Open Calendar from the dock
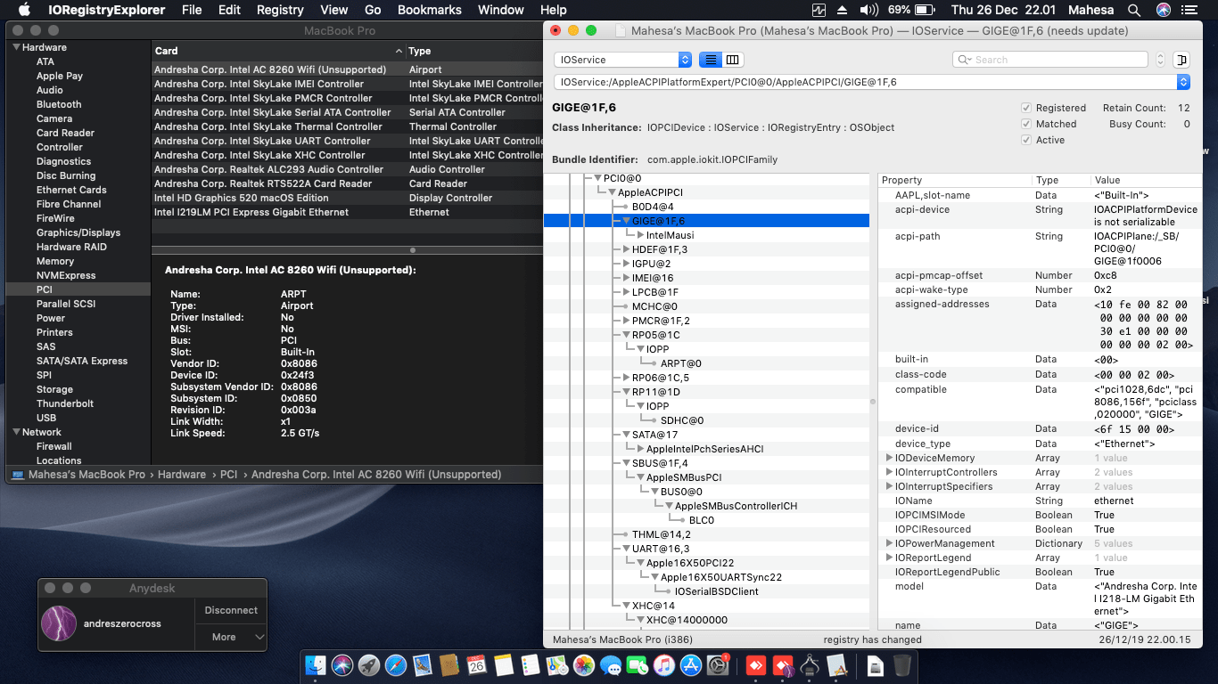 click(476, 664)
